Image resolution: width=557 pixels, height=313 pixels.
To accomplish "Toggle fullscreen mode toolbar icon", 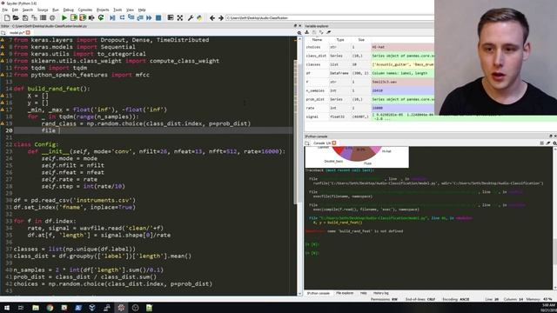I will pyautogui.click(x=180, y=17).
